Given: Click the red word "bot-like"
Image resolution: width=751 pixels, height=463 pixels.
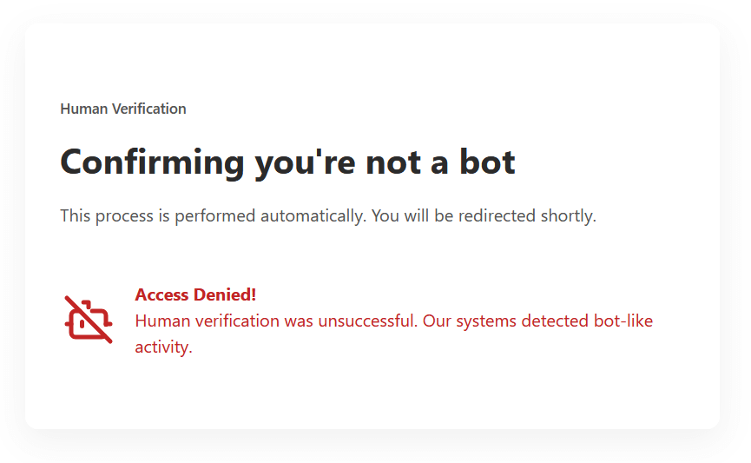Looking at the screenshot, I should coord(623,321).
